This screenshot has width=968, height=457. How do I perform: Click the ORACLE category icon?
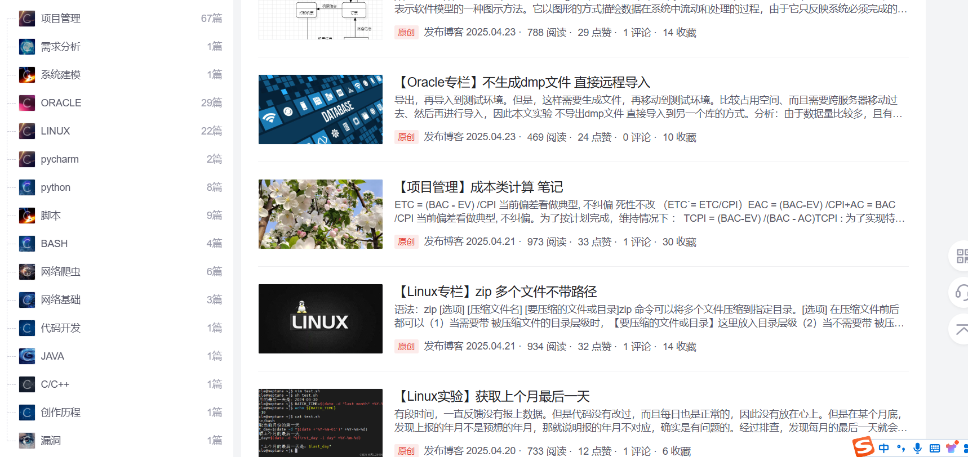[x=27, y=103]
